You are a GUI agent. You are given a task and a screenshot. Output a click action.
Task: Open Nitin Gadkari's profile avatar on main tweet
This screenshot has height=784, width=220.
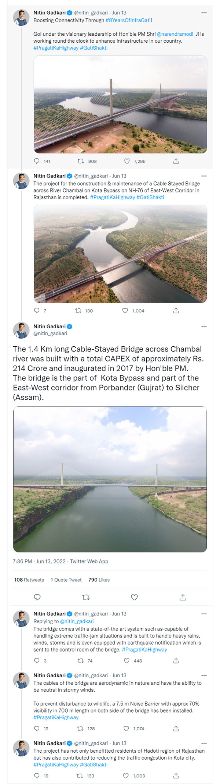[x=21, y=330]
